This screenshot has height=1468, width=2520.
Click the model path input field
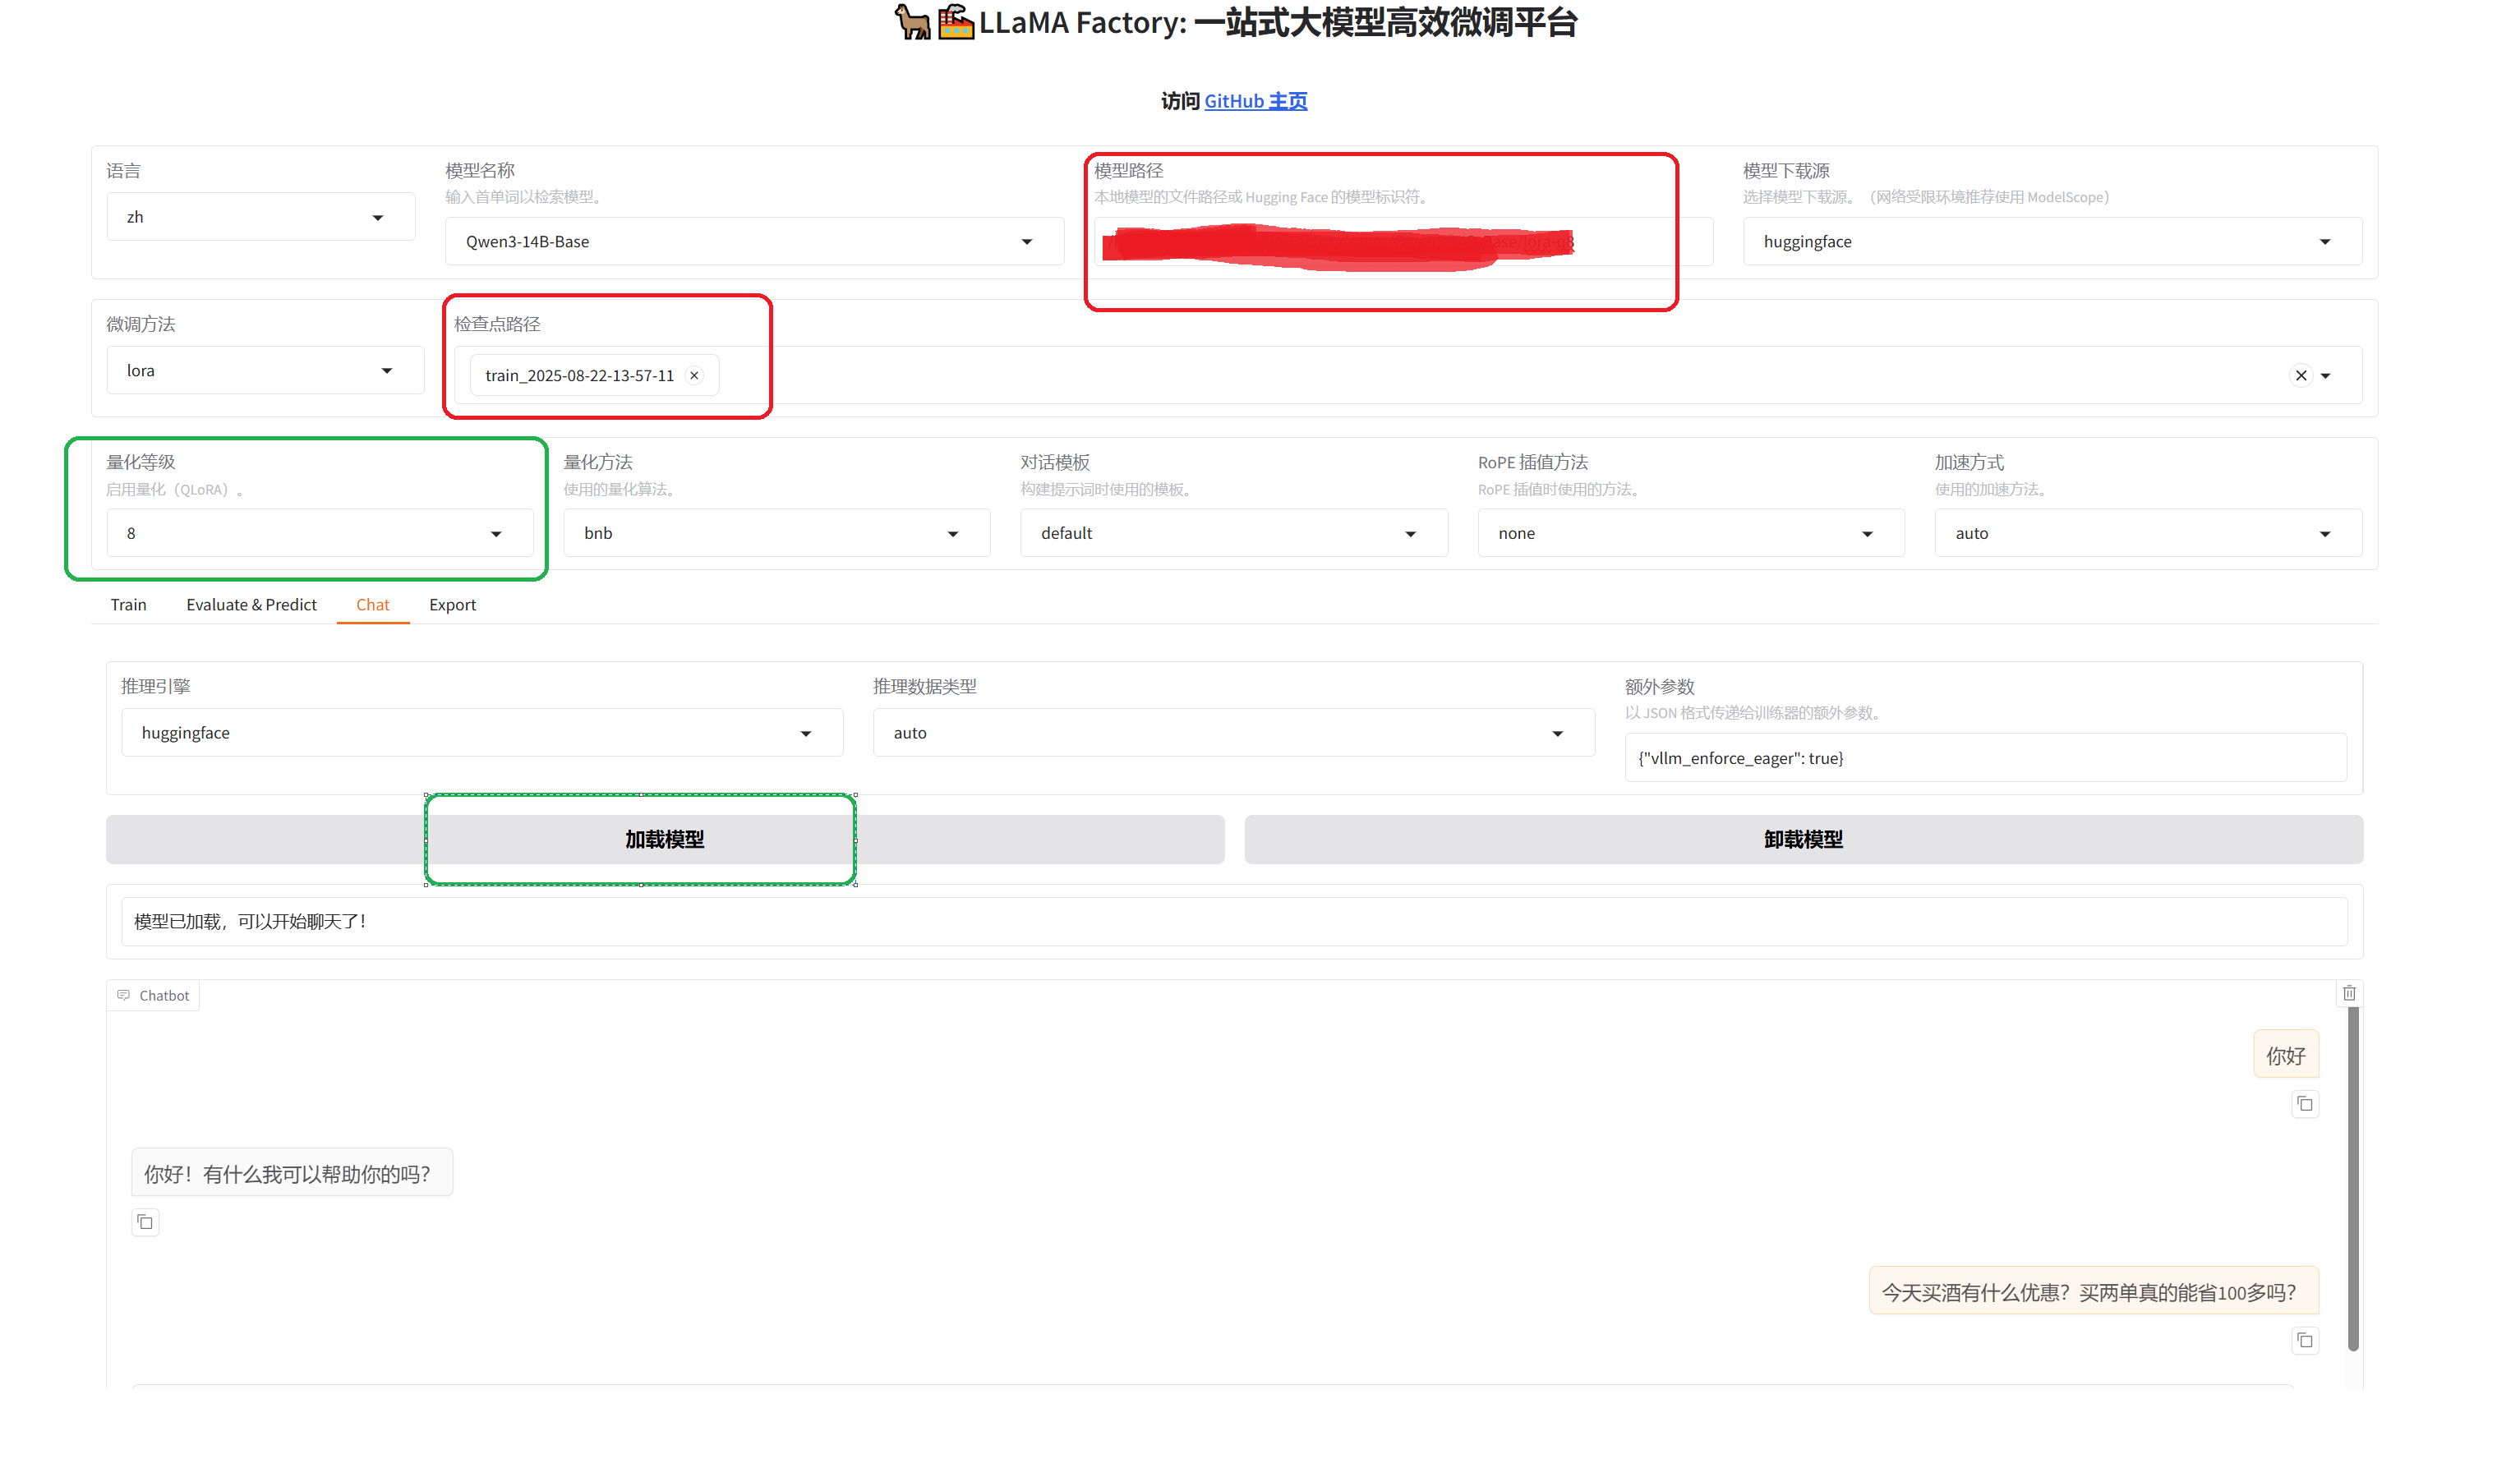1403,242
